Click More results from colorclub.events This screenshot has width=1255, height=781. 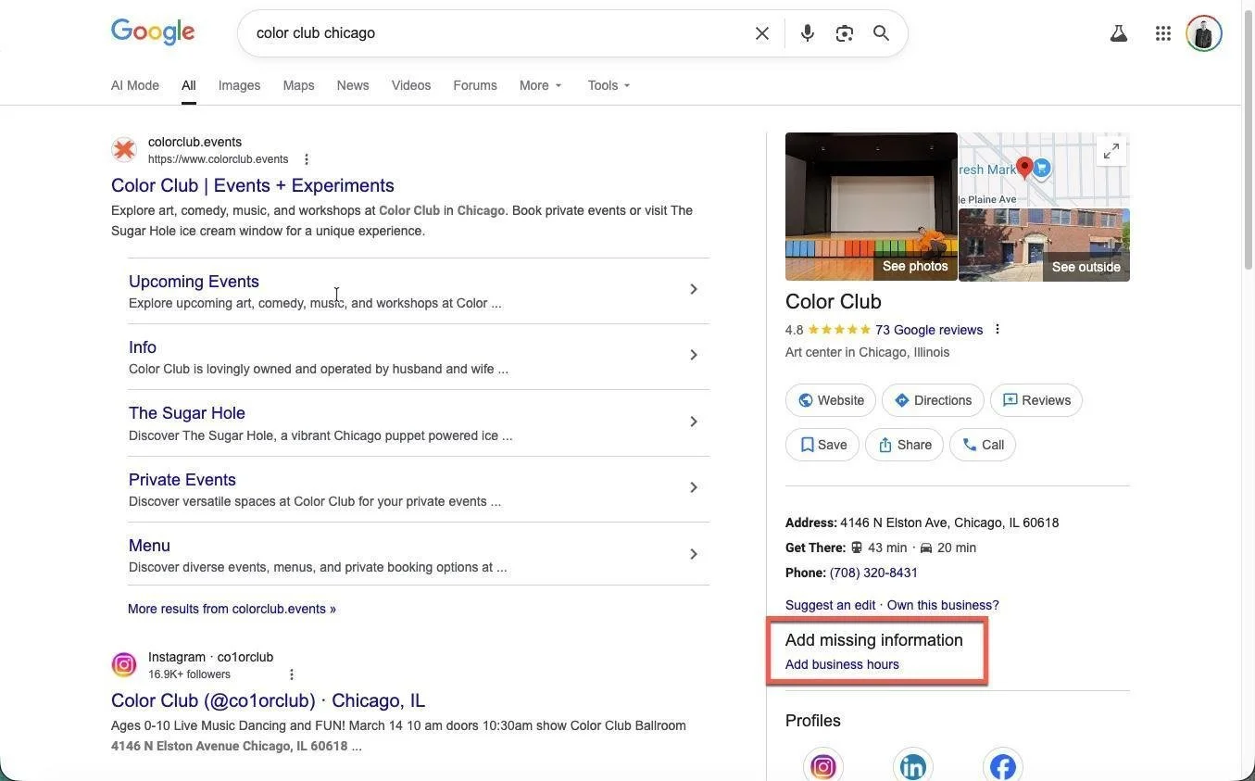click(232, 609)
